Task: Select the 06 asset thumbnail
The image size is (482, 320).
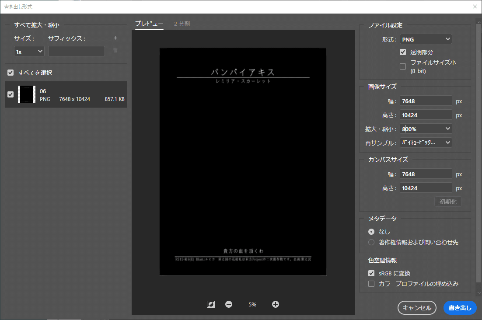Action: [x=26, y=94]
